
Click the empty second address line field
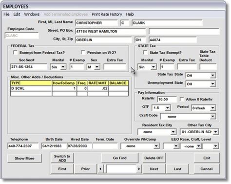click(184, 31)
